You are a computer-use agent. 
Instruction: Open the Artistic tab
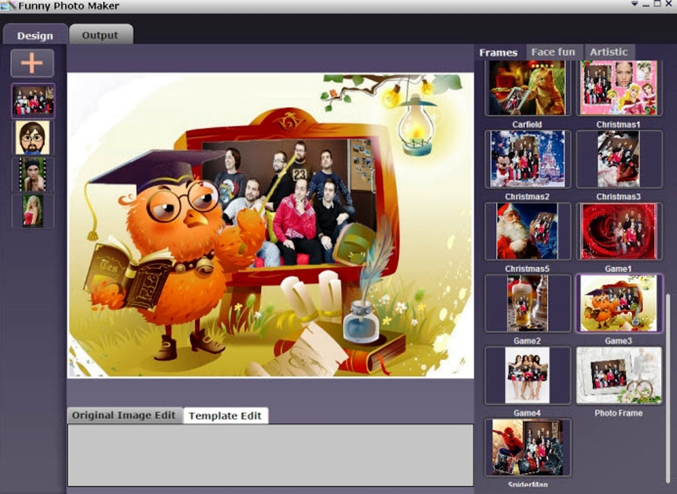[x=609, y=52]
